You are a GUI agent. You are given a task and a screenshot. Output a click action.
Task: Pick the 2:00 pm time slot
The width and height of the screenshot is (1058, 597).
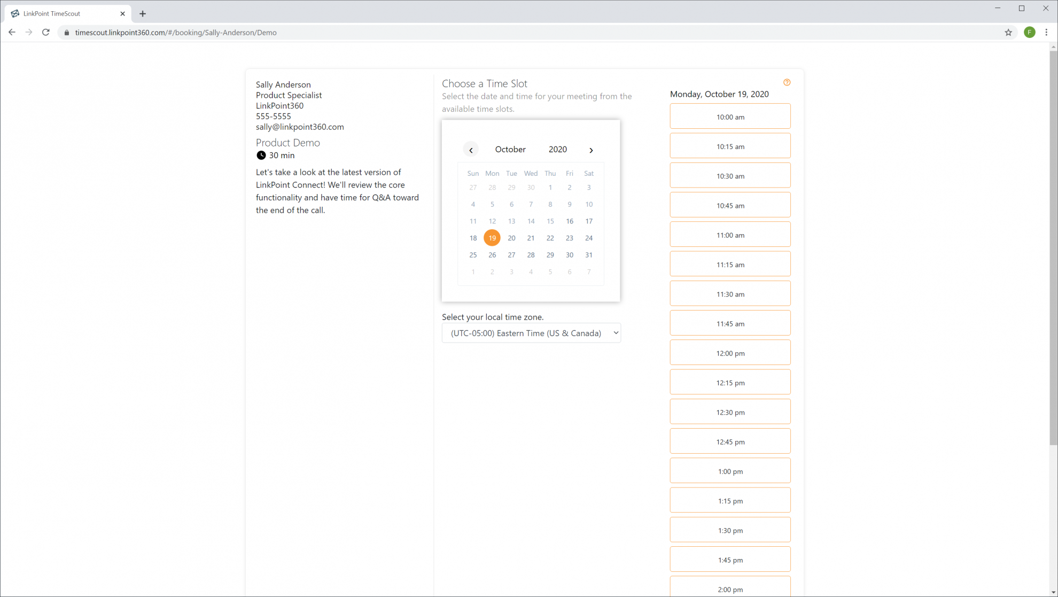pos(730,588)
